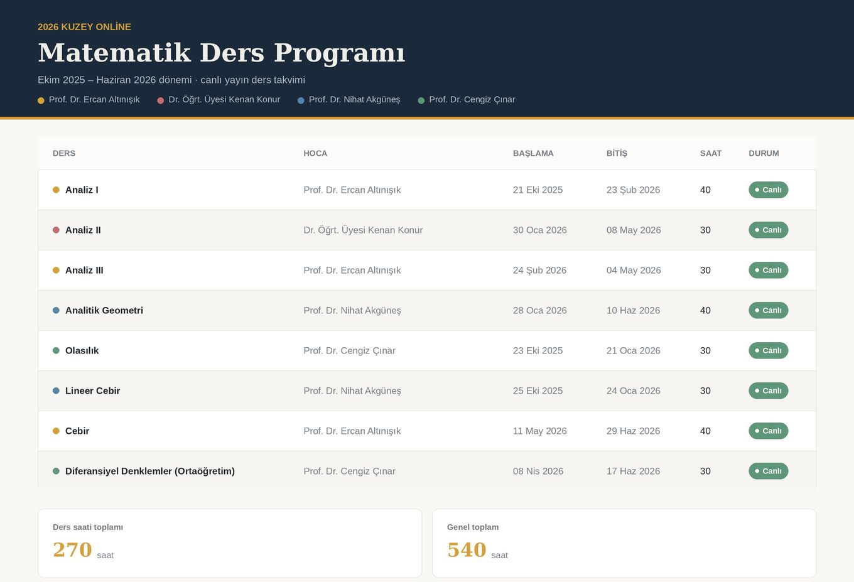Image resolution: width=854 pixels, height=582 pixels.
Task: Select the Analiz II course name
Action: (x=83, y=230)
